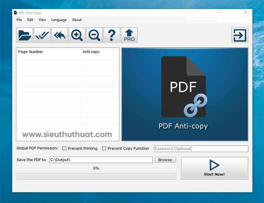Screen dimensions: 264x203
Task: Click the Anti-copy column header
Action: point(97,52)
